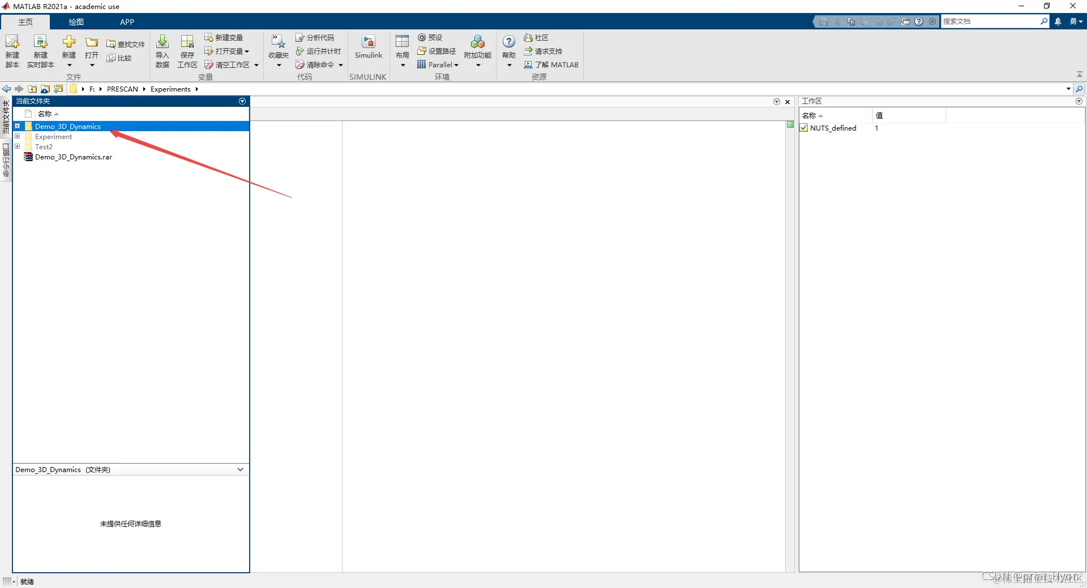Click 运行并计时 run and time

pyautogui.click(x=319, y=51)
